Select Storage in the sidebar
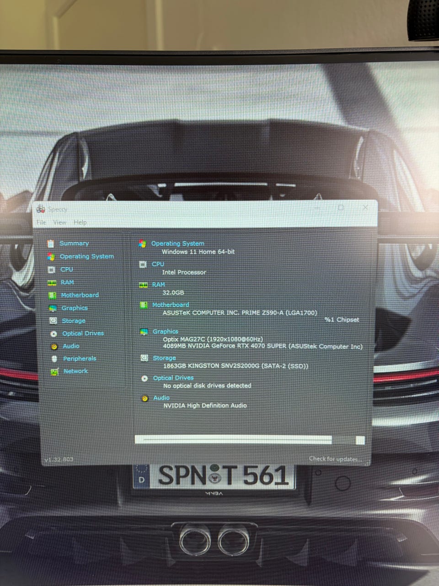Viewport: 439px width, 586px height. pyautogui.click(x=74, y=320)
